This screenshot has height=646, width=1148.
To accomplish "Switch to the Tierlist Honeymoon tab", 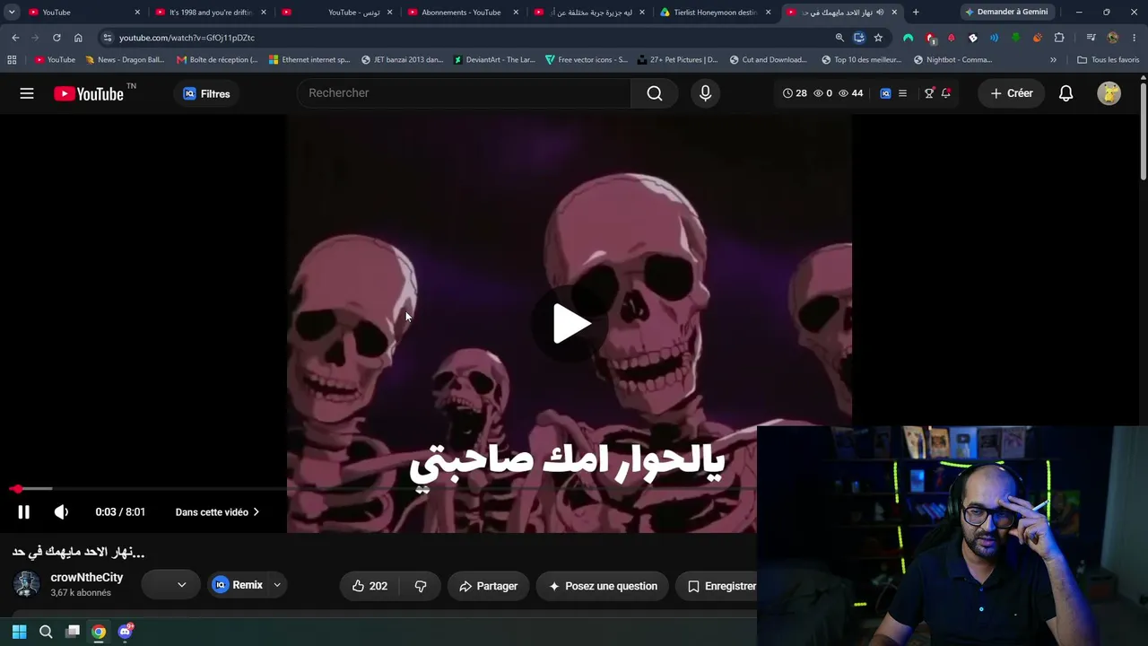I will click(716, 13).
